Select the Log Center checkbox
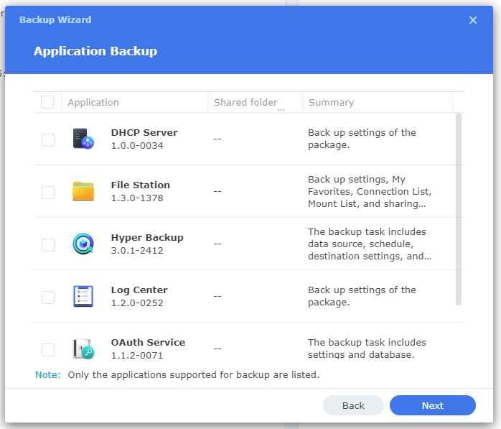This screenshot has width=501, height=429. coord(48,297)
